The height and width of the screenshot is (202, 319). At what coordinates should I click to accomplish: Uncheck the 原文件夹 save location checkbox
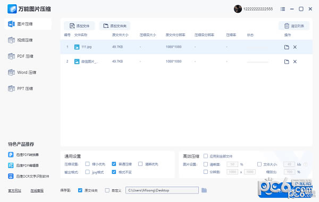pos(80,190)
